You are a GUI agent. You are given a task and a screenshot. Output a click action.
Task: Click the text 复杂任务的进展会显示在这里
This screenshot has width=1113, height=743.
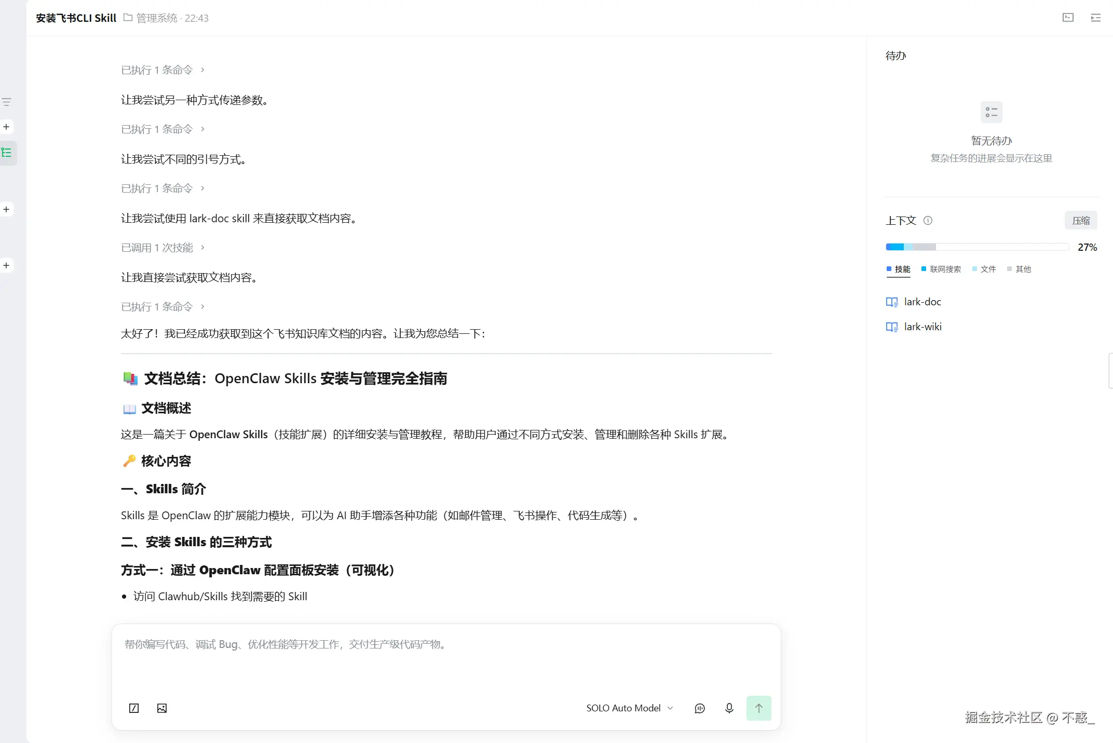click(x=992, y=158)
